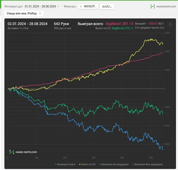The image size is (178, 170).
Task: Click the Фильтры: label
Action: [x=70, y=6]
